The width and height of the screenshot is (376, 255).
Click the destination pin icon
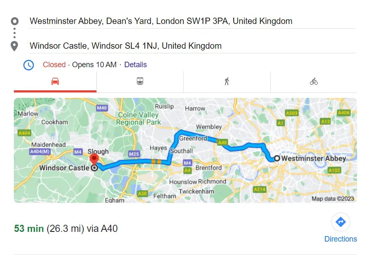click(x=15, y=45)
